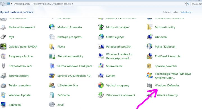The width and height of the screenshot is (202, 109).
Task: Open the Telefon a modem icon
Action: (x=3, y=86)
